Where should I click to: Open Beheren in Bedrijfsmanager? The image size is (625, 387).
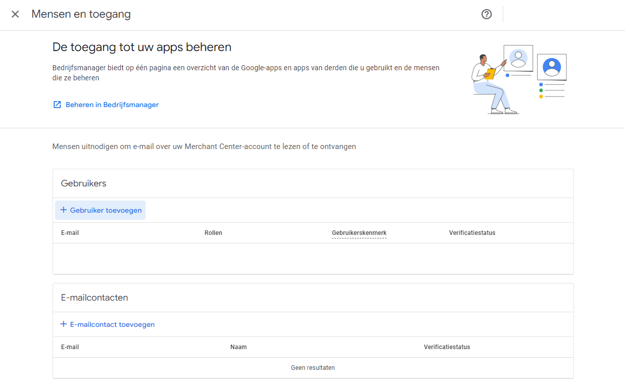point(112,105)
